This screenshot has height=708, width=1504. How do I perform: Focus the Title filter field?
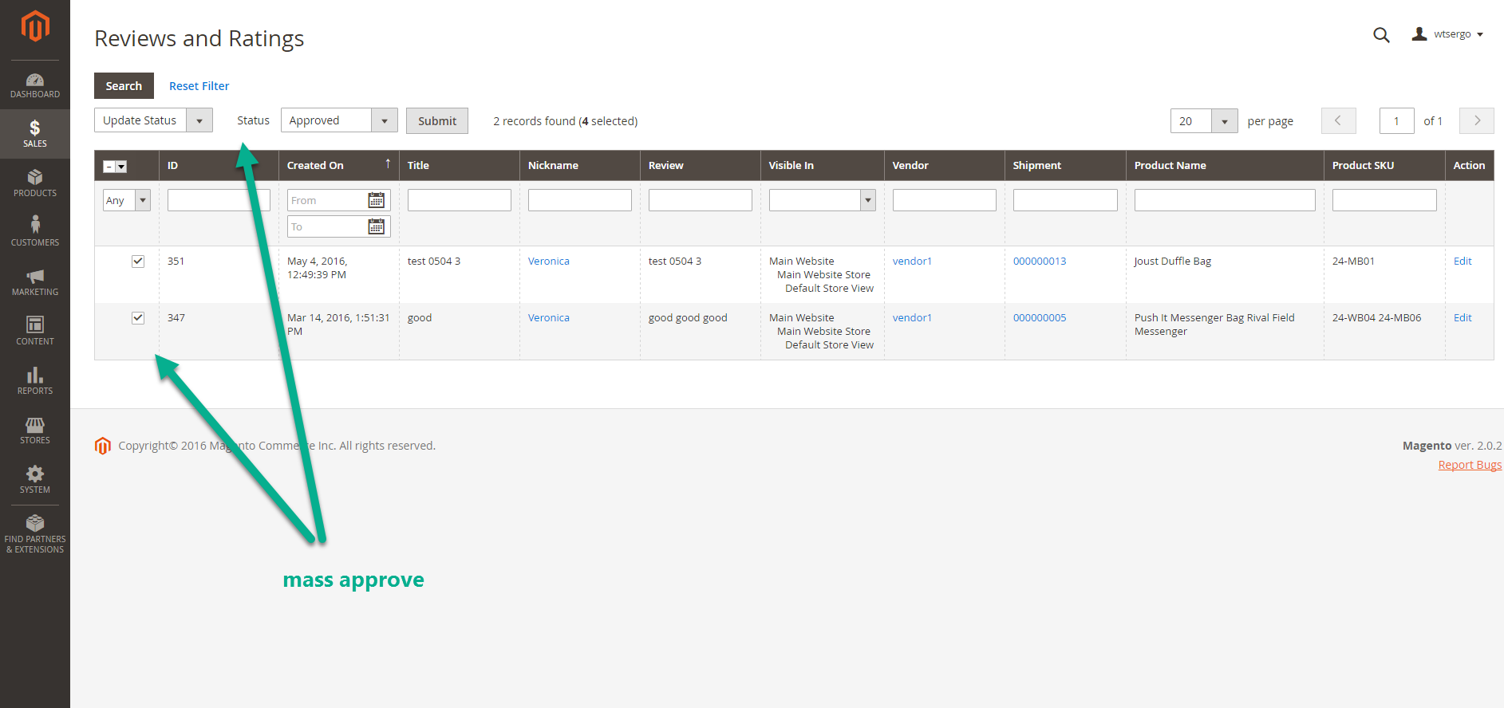(x=460, y=200)
